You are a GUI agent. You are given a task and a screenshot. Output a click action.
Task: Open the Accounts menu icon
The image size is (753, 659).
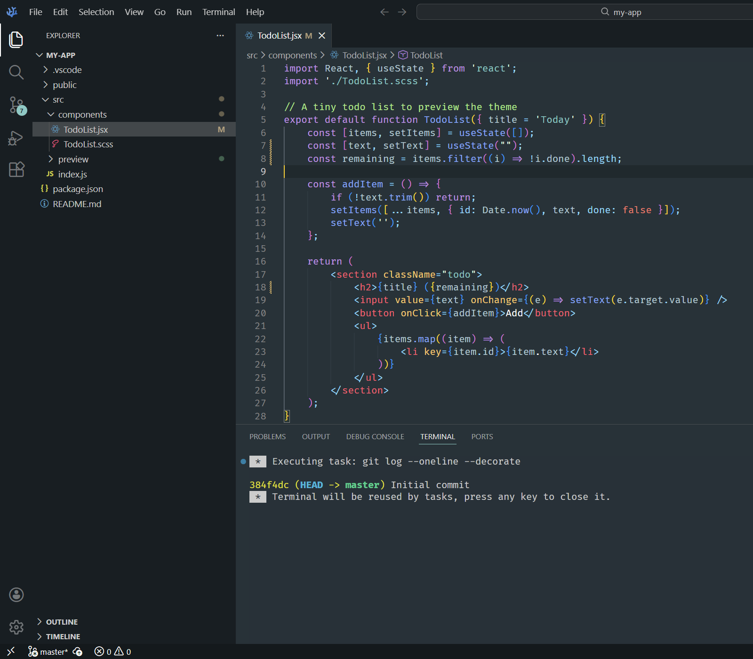pyautogui.click(x=16, y=595)
